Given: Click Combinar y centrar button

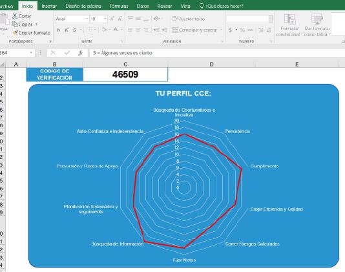Looking at the screenshot, I should [195, 30].
